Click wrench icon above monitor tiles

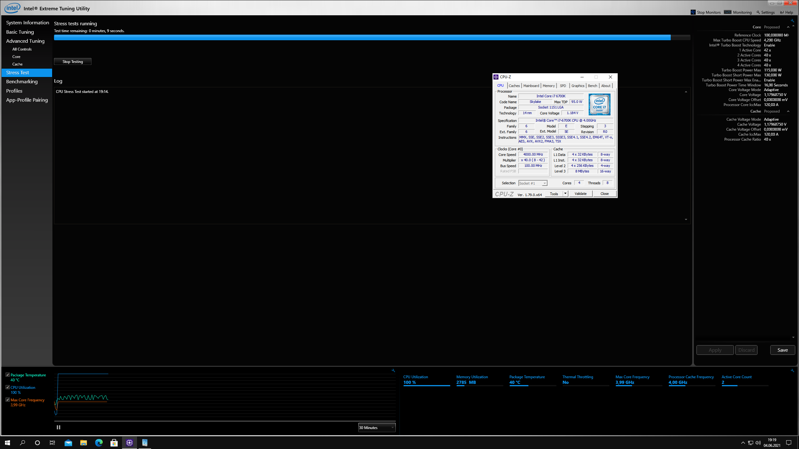point(792,370)
